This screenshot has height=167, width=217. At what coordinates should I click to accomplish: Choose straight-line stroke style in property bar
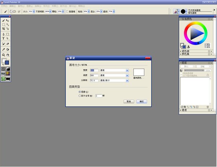tap(15, 12)
